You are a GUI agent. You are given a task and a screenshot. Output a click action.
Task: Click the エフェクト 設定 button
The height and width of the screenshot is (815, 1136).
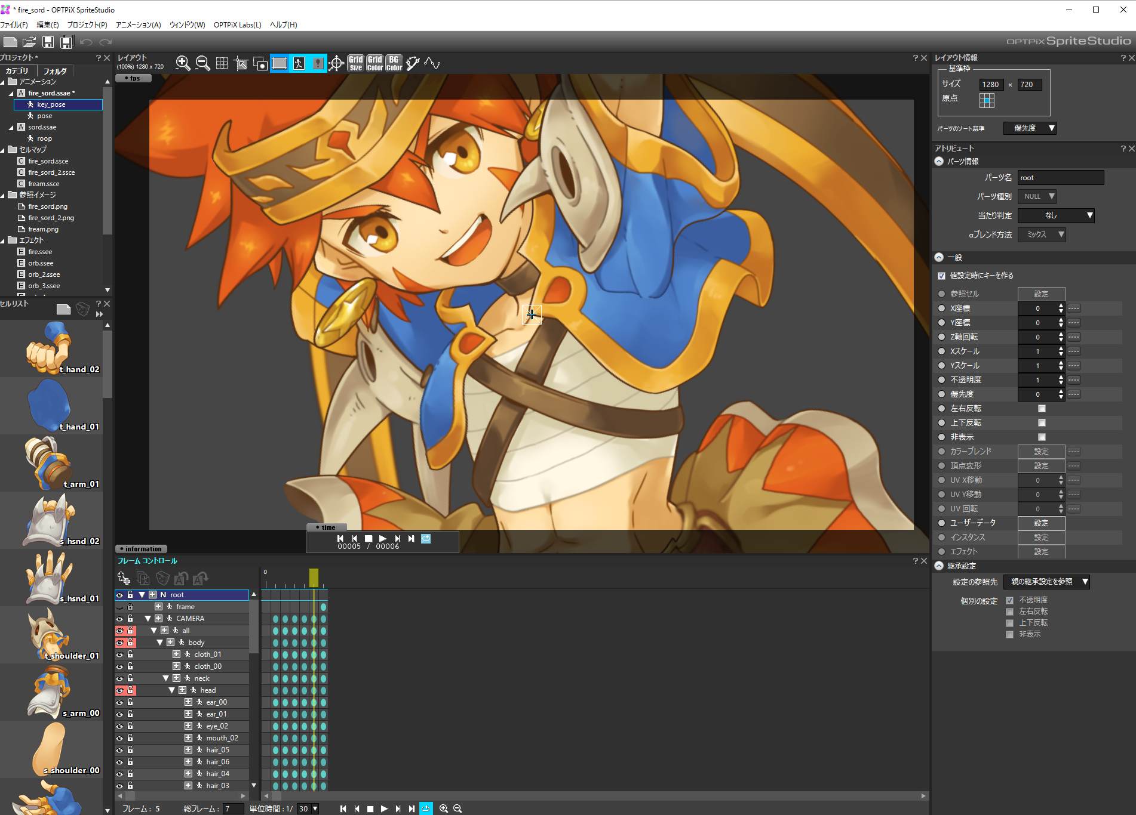pyautogui.click(x=1041, y=552)
